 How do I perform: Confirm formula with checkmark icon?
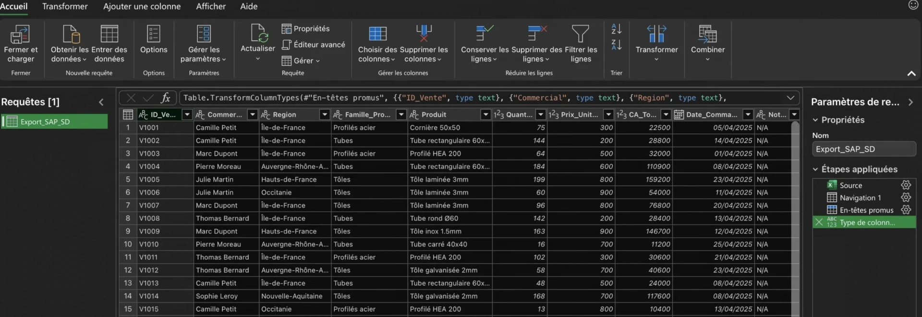coord(148,98)
